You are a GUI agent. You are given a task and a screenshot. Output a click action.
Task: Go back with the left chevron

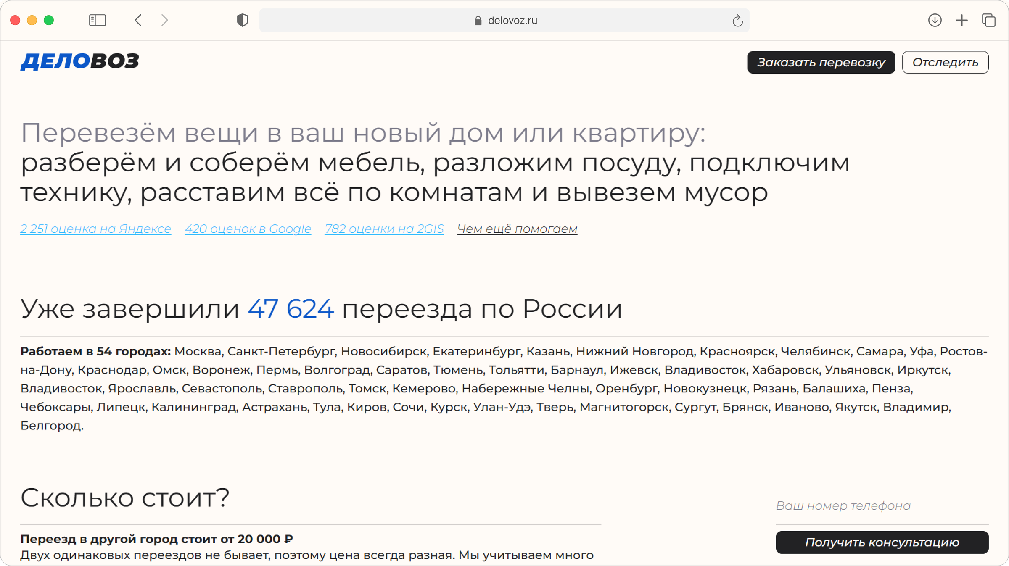[x=138, y=20]
